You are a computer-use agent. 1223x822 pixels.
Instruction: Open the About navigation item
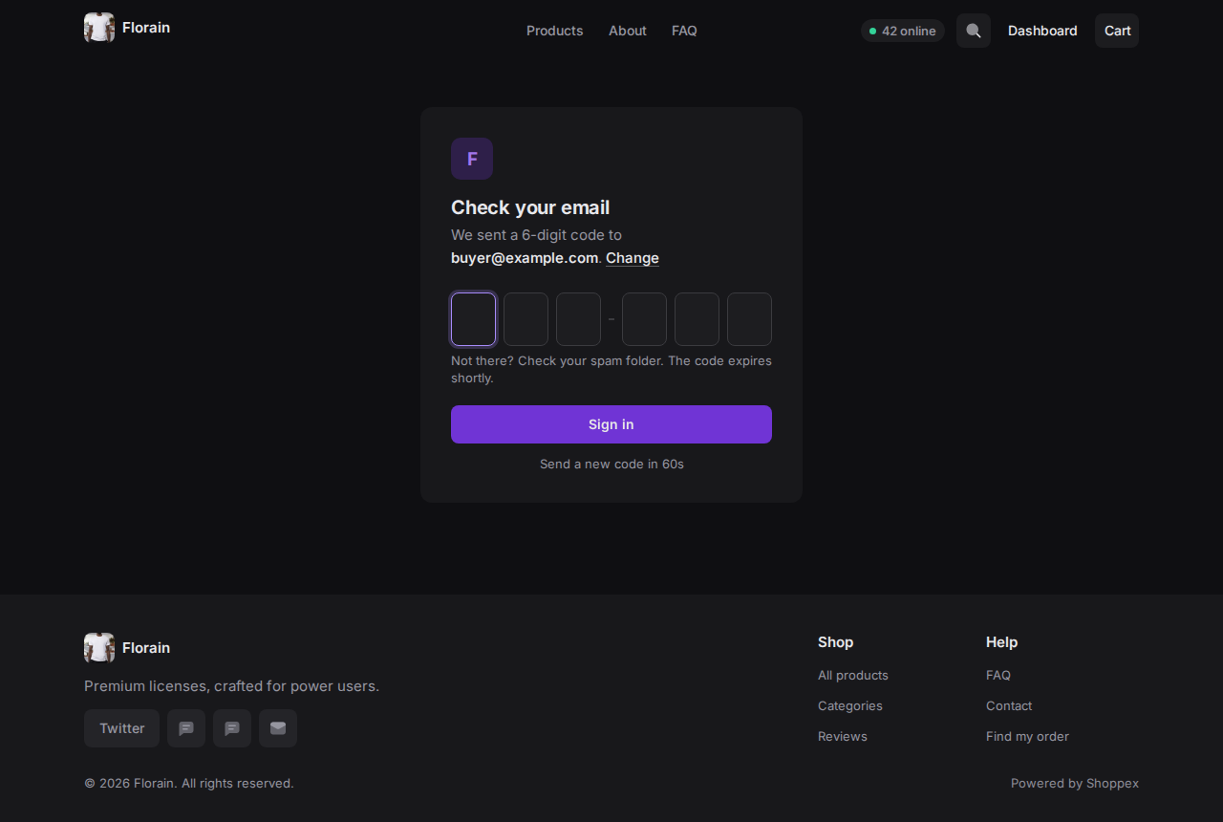click(x=628, y=31)
